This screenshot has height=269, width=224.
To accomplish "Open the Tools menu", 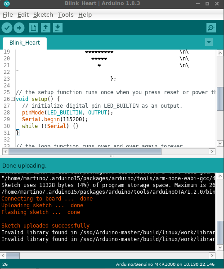I will pos(66,15).
